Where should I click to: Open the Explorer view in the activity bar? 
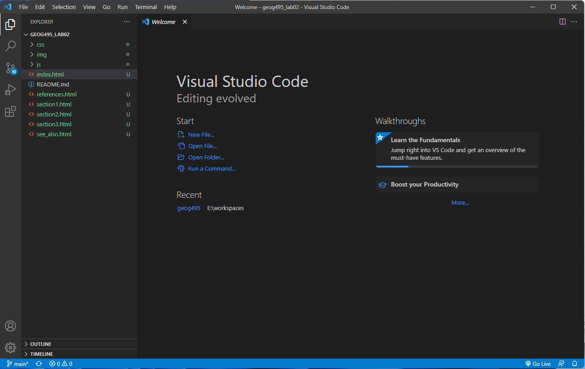point(10,24)
